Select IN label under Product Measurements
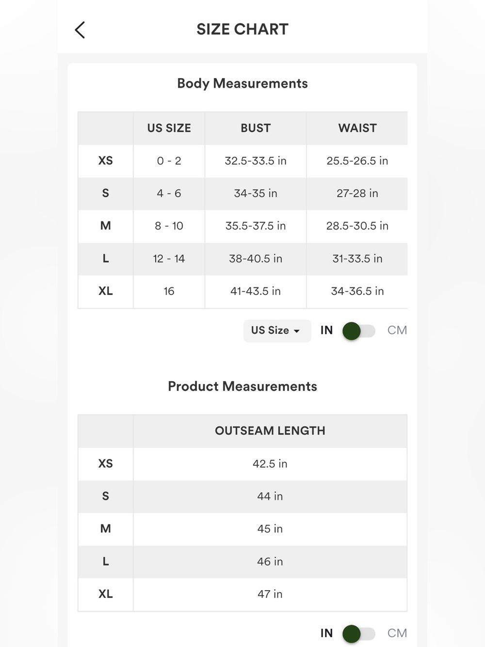 click(x=326, y=633)
